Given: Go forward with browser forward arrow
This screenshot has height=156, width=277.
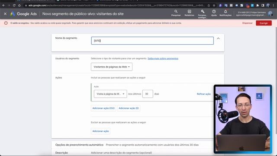Looking at the screenshot, I should coord(9,6).
